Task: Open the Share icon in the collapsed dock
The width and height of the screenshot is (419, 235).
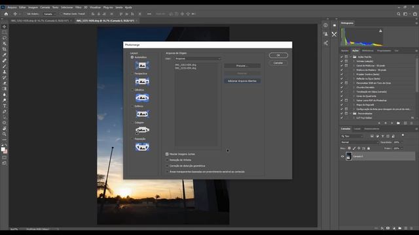Action: (325, 43)
